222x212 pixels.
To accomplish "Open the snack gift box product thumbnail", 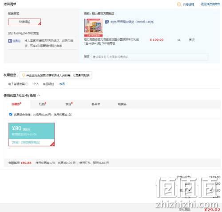I will (93, 28).
